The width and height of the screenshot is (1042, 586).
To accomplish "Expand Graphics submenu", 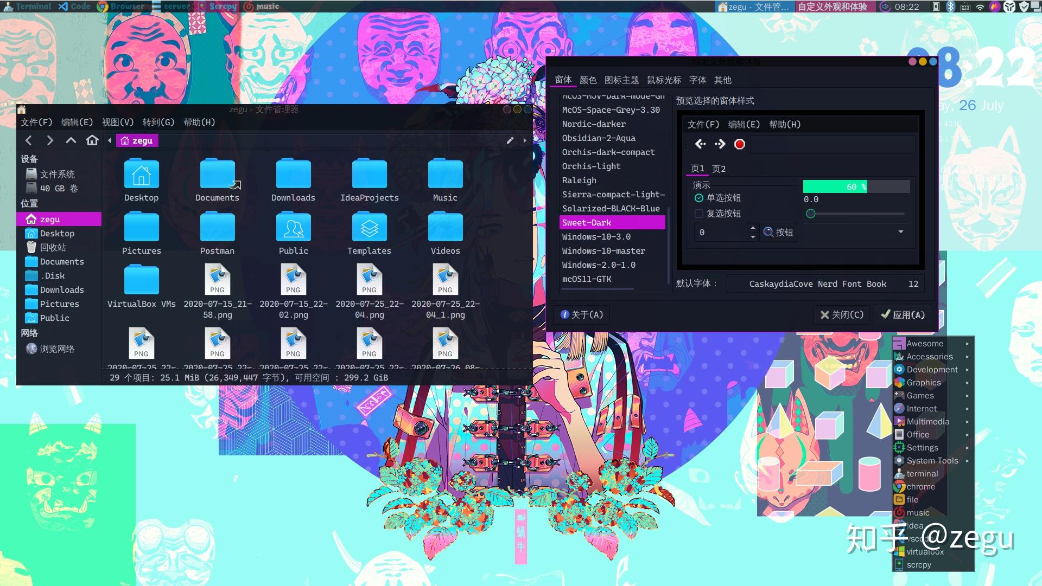I will [x=933, y=383].
